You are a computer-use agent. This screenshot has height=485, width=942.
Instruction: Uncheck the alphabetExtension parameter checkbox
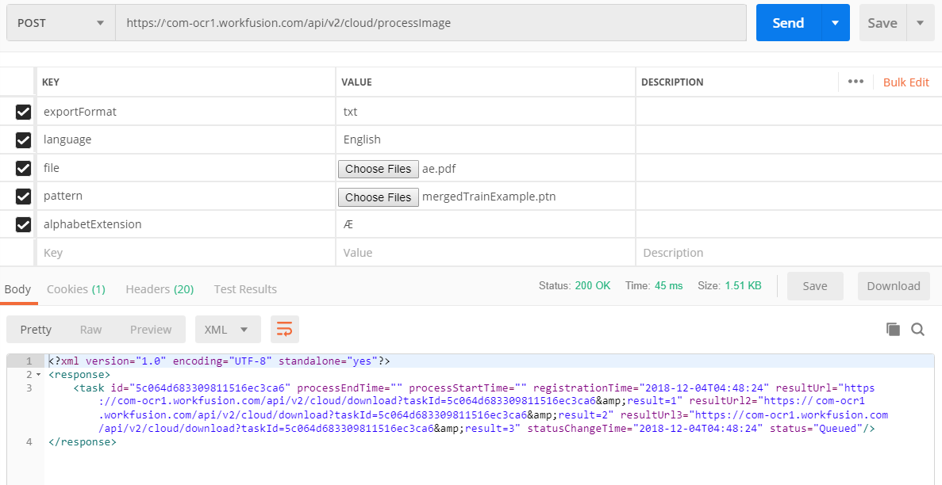point(24,224)
